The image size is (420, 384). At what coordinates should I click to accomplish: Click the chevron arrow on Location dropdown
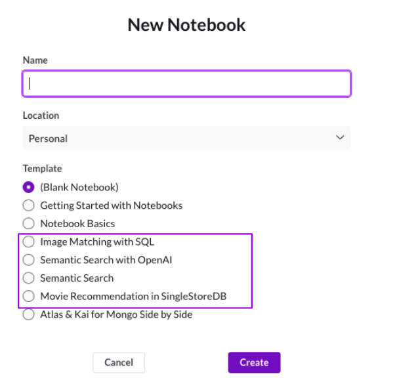click(x=340, y=138)
